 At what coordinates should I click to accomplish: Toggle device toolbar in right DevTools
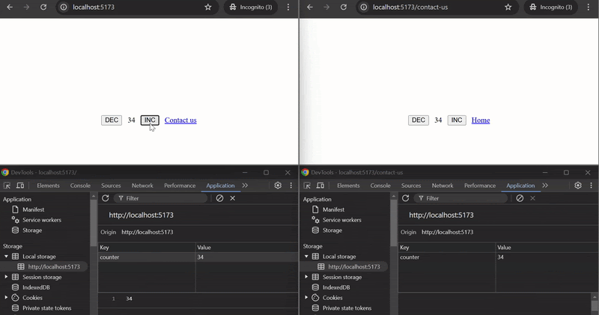click(x=320, y=186)
